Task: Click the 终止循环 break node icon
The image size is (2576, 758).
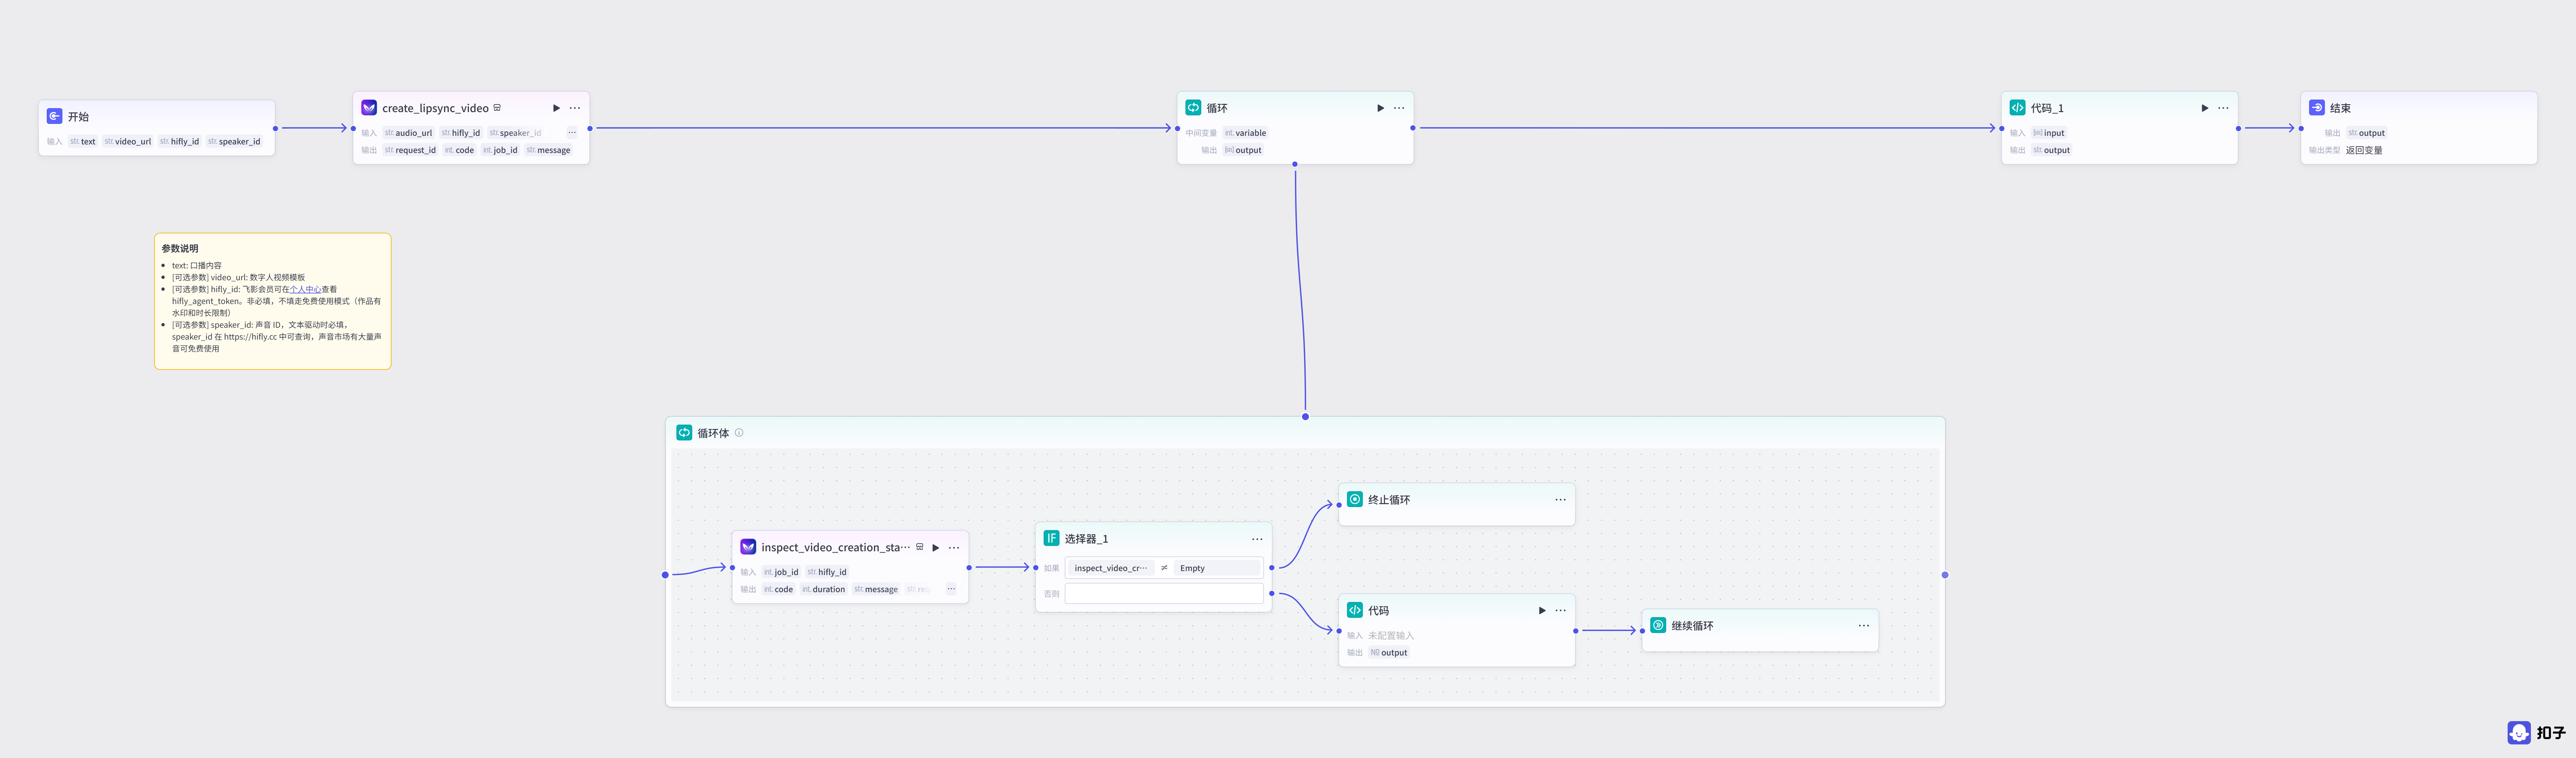Action: [x=1355, y=499]
